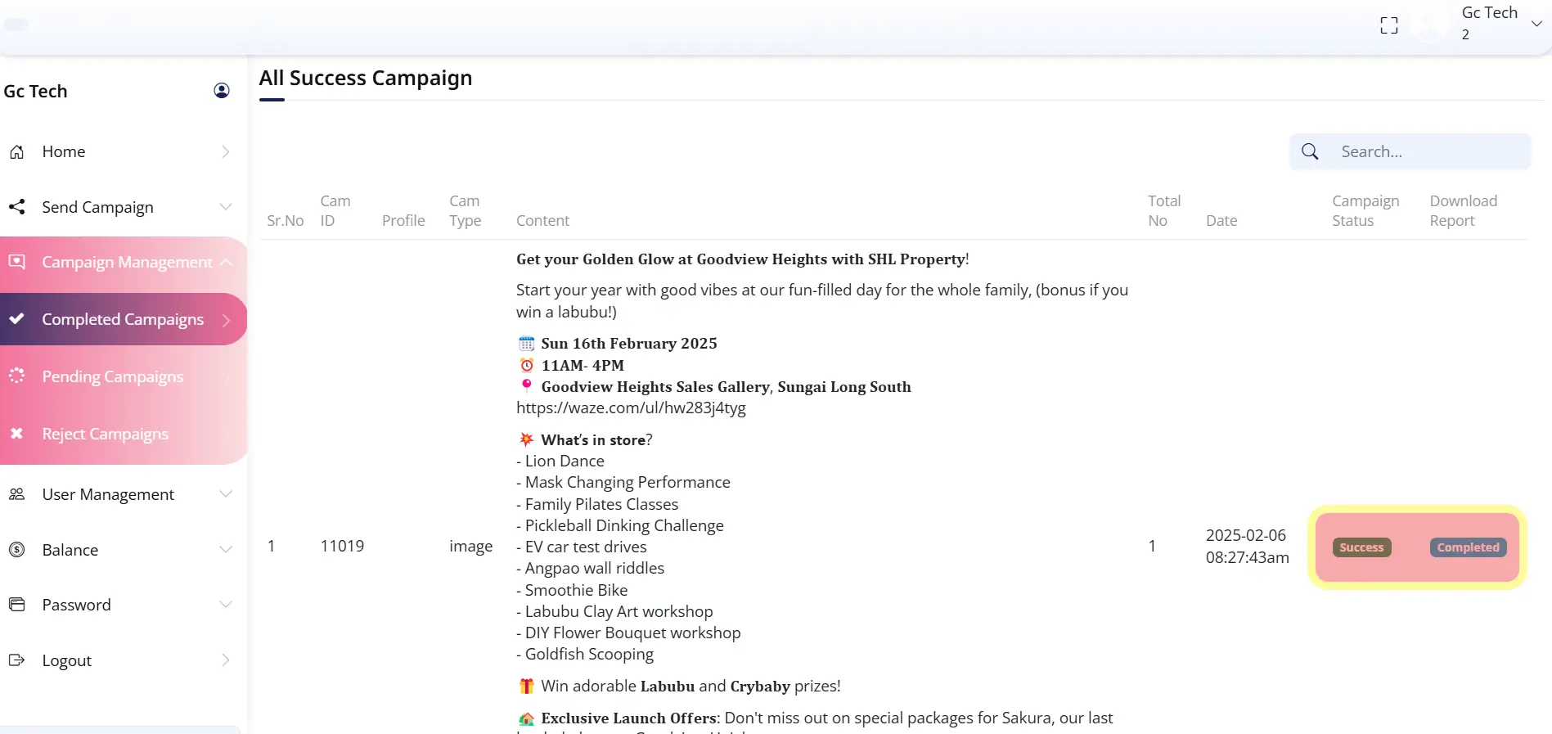Expand the Gc Tech account dropdown arrow
Image resolution: width=1552 pixels, height=734 pixels.
pyautogui.click(x=1536, y=23)
